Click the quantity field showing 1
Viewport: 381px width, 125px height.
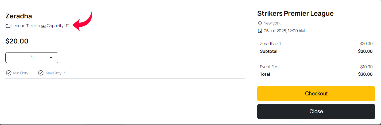coord(32,58)
